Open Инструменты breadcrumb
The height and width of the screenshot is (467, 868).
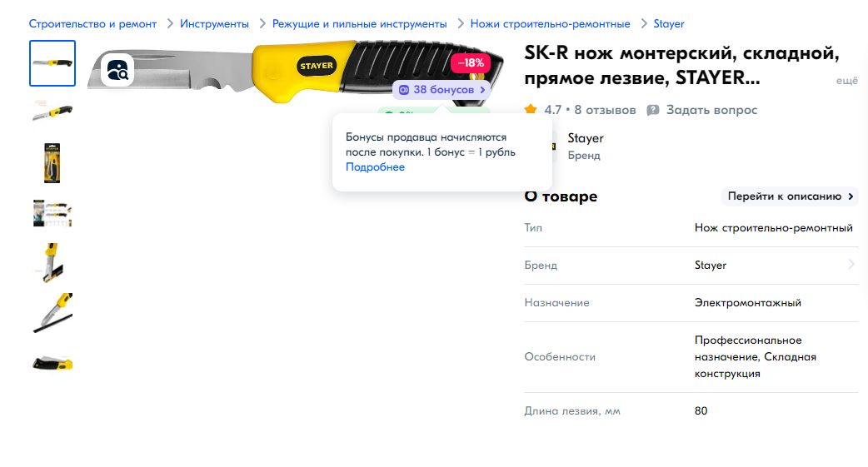point(214,24)
